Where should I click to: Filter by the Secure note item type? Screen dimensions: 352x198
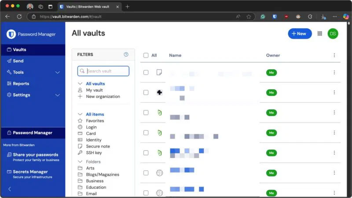98,146
